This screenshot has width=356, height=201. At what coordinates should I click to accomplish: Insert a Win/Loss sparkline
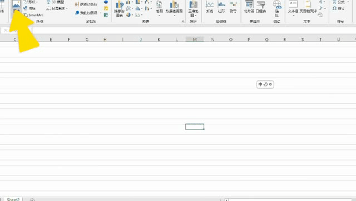[x=233, y=7]
